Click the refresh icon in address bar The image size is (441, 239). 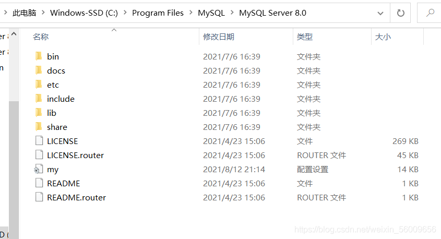tap(400, 13)
